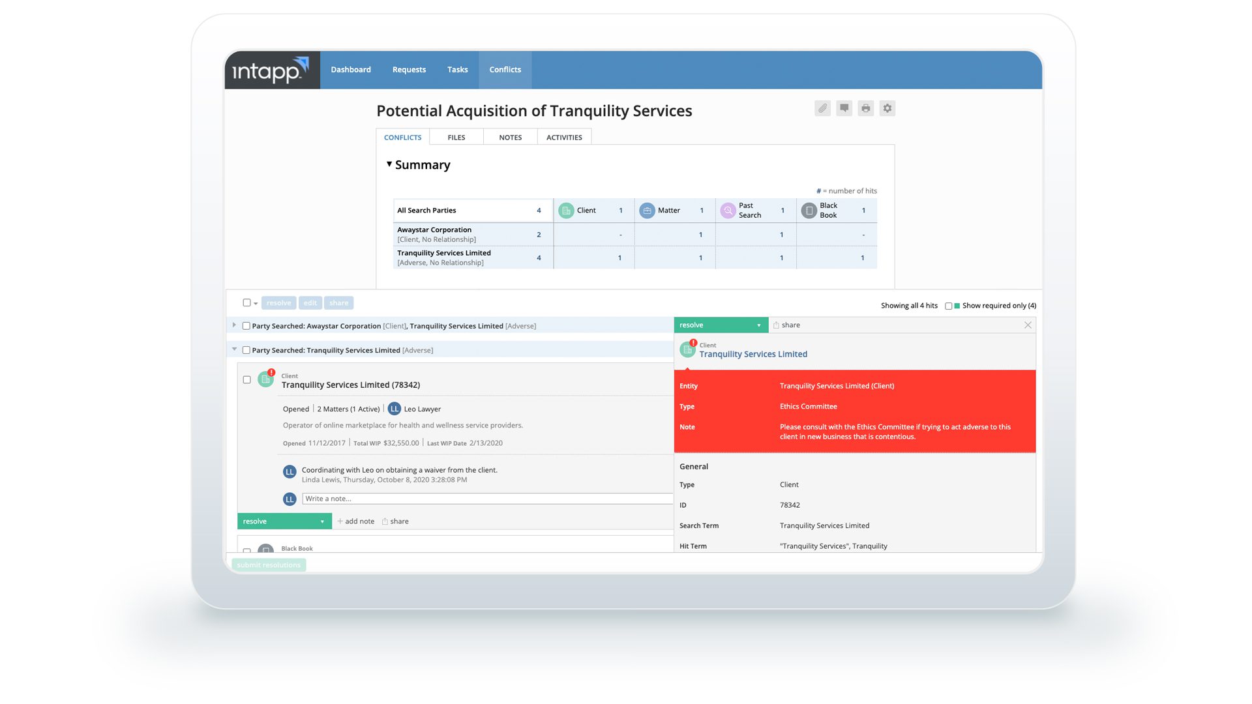This screenshot has height=704, width=1252.
Task: Open the attachments paperclip icon
Action: point(822,108)
